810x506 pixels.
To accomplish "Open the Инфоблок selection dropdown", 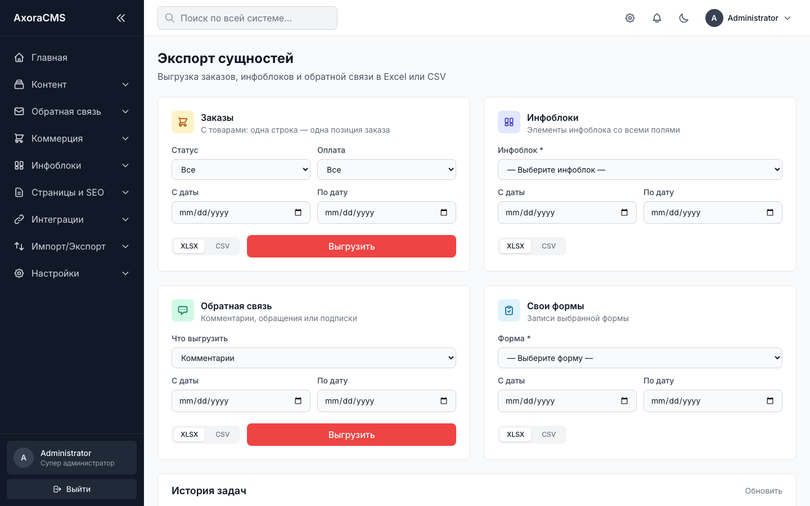I will pyautogui.click(x=640, y=170).
